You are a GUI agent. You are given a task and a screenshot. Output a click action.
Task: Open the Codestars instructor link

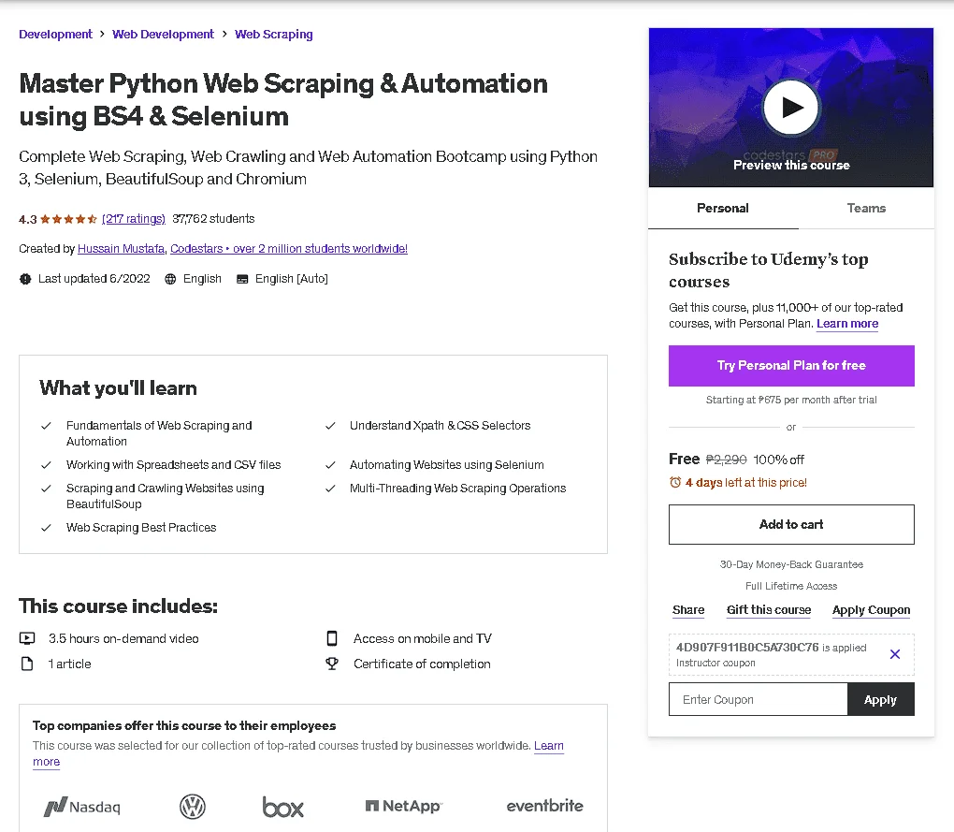[x=289, y=248]
